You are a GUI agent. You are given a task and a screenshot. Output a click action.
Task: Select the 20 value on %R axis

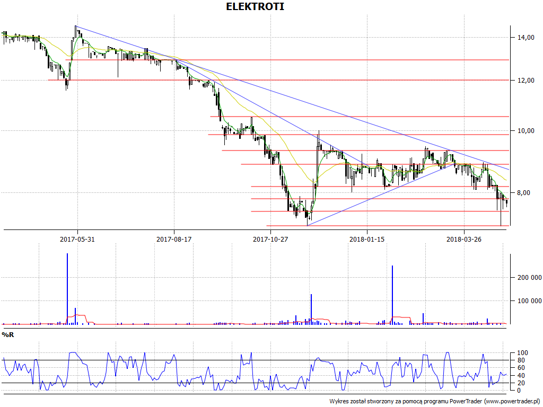click(521, 383)
